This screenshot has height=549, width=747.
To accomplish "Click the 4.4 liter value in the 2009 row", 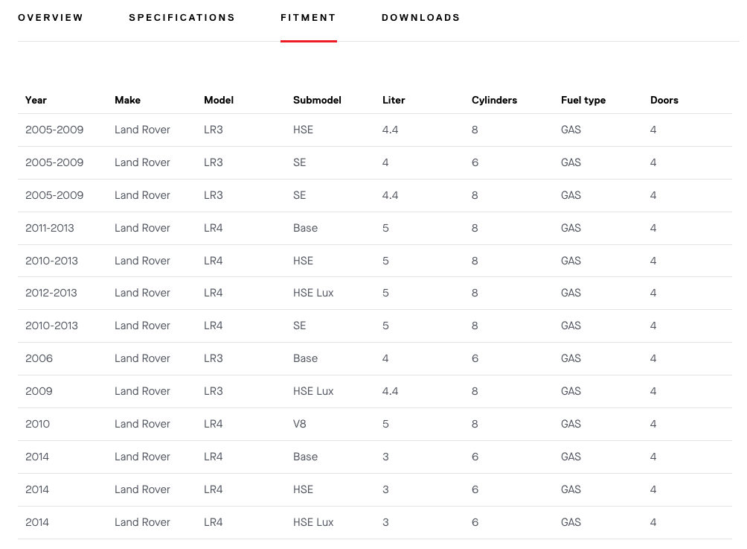I will click(x=390, y=391).
